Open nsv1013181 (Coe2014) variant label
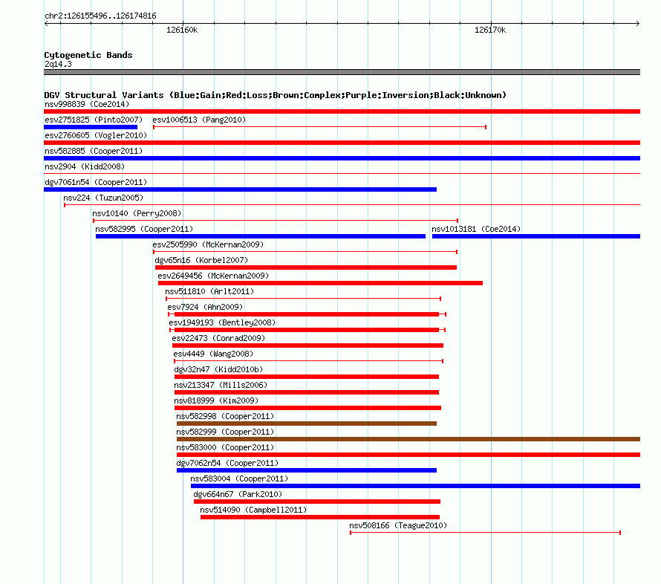Image resolution: width=661 pixels, height=584 pixels. (476, 229)
